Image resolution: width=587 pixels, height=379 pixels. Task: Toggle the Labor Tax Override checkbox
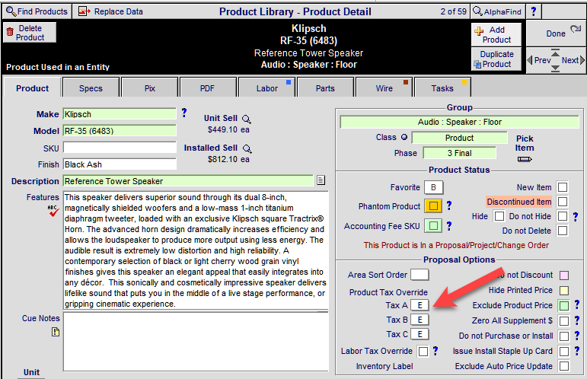[x=423, y=352]
